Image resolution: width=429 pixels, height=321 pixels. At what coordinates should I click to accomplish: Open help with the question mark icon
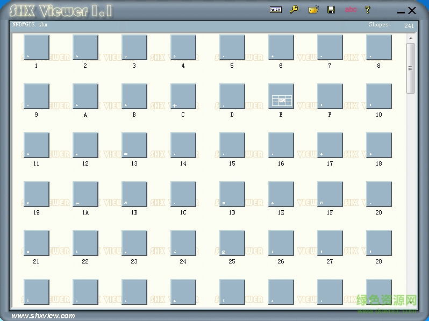click(368, 10)
